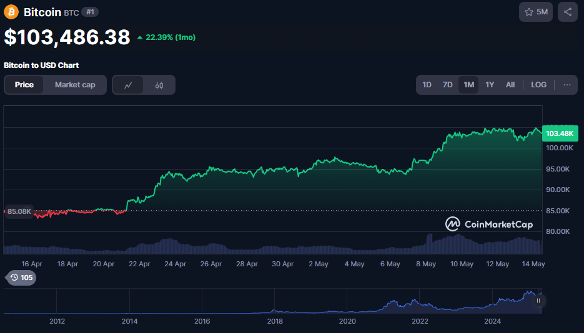Select the 7D time range
The width and height of the screenshot is (584, 333).
pyautogui.click(x=447, y=85)
